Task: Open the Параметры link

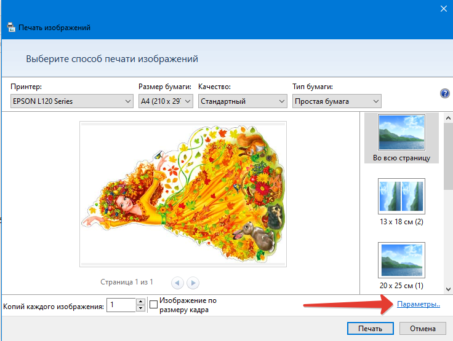Action: click(x=419, y=304)
